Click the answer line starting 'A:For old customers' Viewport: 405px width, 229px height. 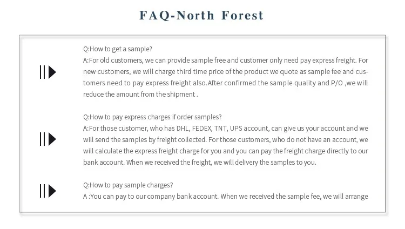pos(225,60)
